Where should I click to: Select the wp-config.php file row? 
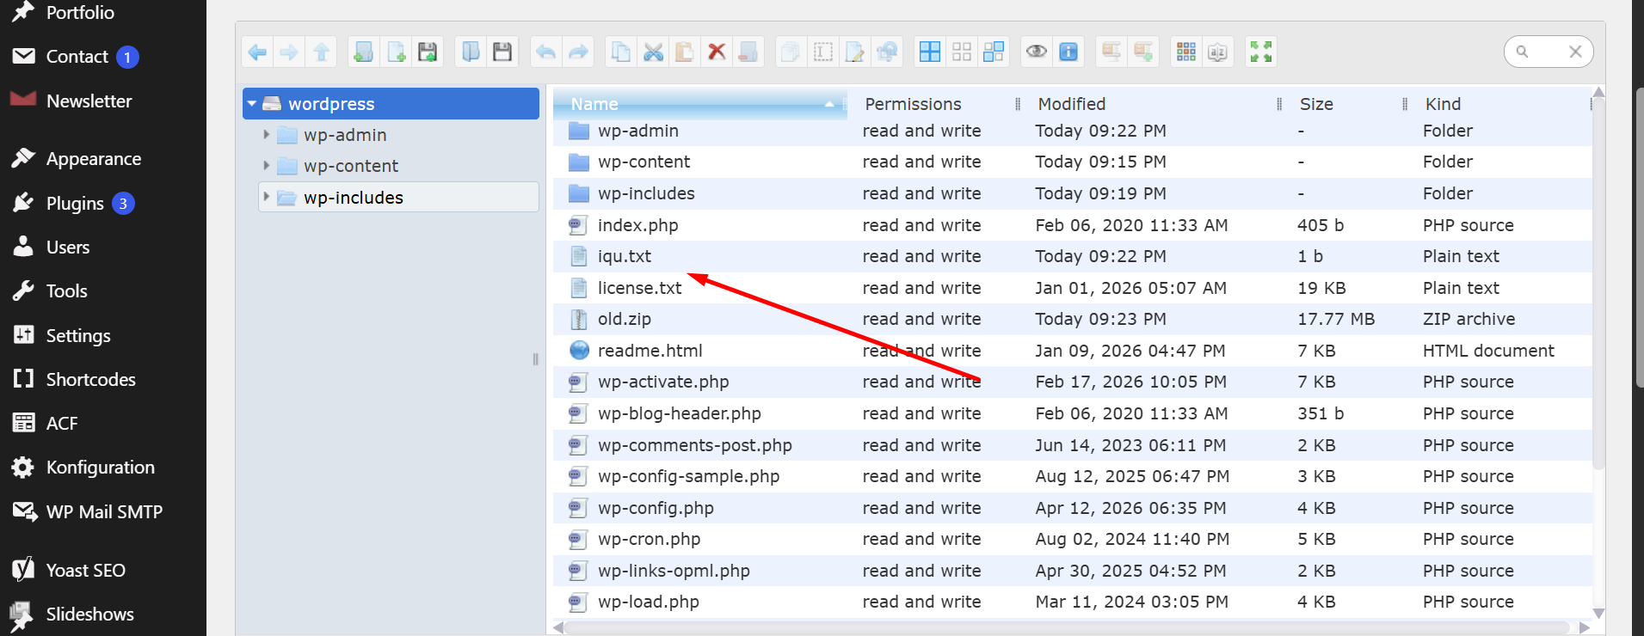pyautogui.click(x=1072, y=508)
